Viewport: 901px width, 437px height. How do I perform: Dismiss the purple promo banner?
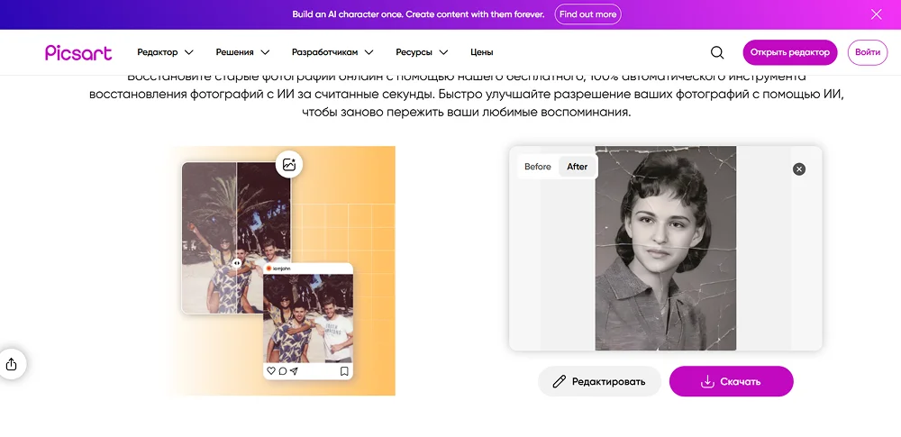(x=876, y=14)
